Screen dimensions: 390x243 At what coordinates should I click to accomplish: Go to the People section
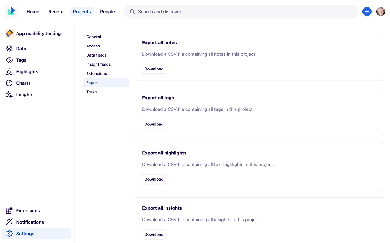click(x=107, y=11)
